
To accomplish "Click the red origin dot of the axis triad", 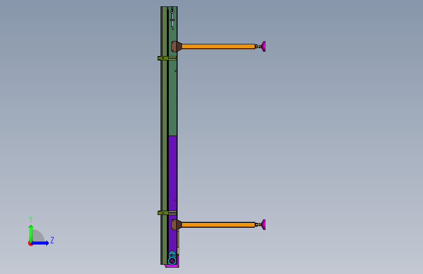I will [x=30, y=244].
